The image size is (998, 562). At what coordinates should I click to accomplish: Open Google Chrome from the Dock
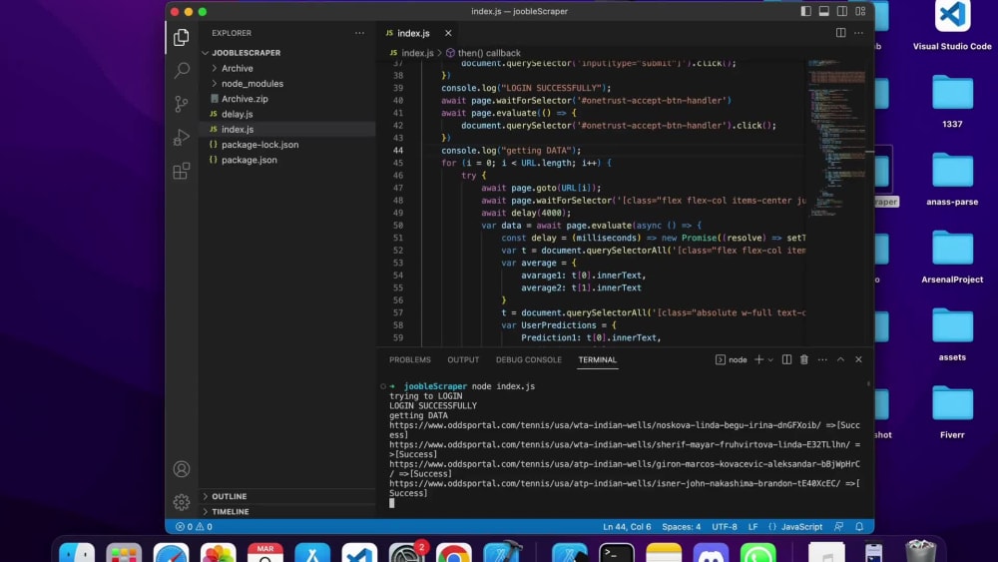point(454,554)
